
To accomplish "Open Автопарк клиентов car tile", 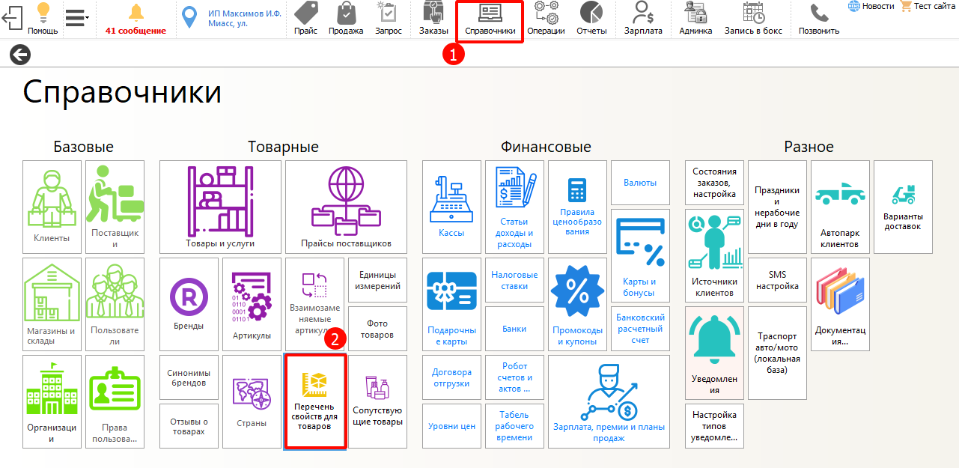I will 840,207.
